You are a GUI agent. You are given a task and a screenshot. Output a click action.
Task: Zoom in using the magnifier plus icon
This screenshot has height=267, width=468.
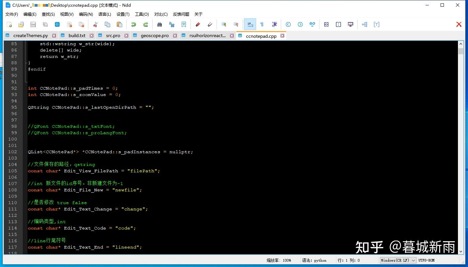224,24
